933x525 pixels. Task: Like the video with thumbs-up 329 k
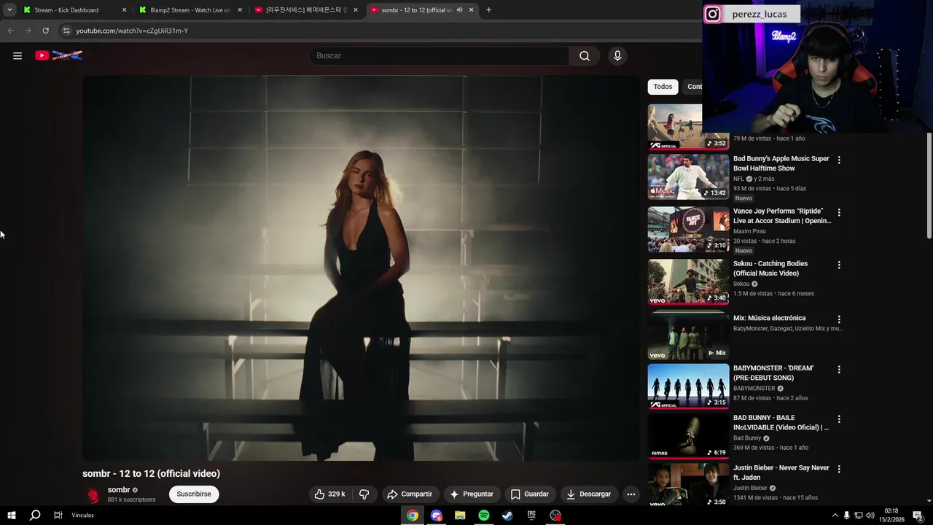pos(330,494)
